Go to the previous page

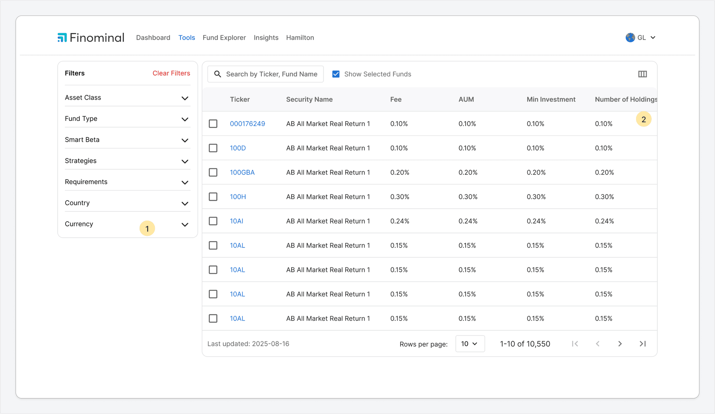pyautogui.click(x=597, y=344)
